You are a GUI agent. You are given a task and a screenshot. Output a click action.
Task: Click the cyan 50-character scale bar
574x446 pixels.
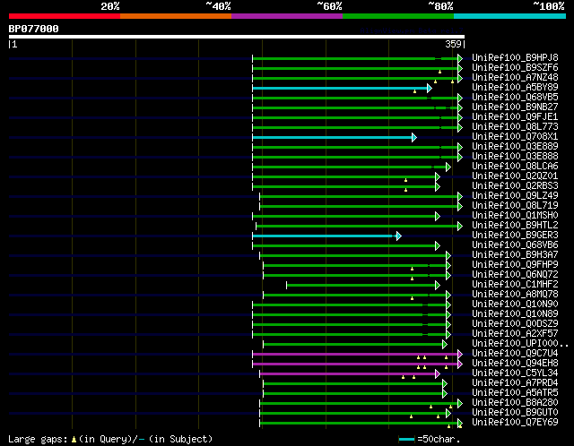[x=407, y=440]
